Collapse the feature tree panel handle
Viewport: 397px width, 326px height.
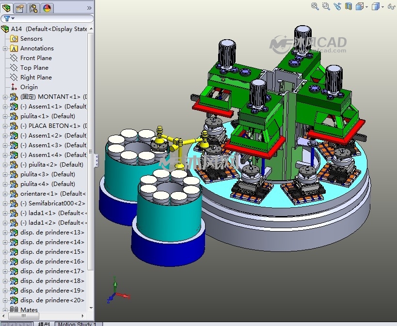96,161
